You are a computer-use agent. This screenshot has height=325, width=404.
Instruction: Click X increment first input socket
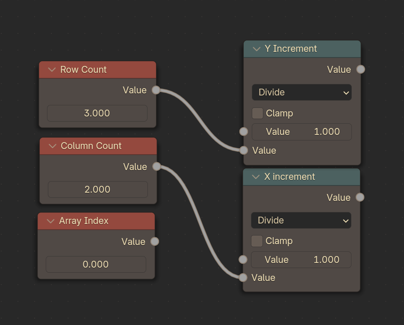243,259
